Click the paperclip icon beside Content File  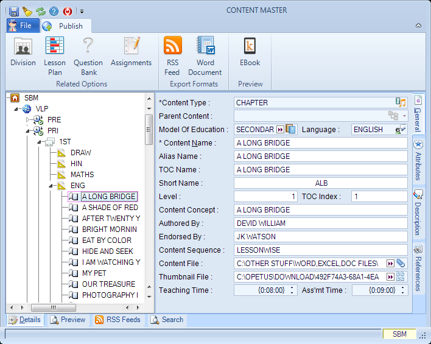tap(401, 263)
